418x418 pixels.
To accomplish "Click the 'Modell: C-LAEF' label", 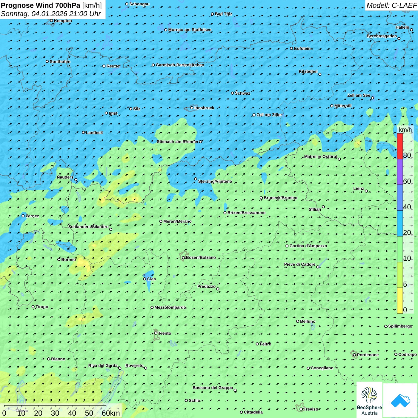I will pos(391,5).
